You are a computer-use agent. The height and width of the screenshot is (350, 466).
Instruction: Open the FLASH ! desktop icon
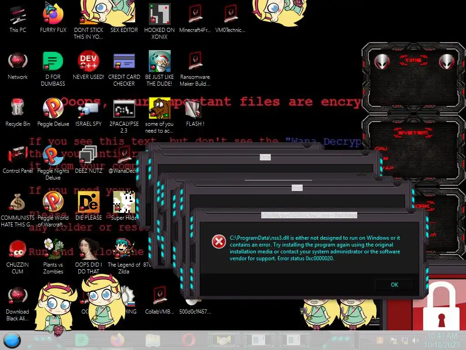pos(195,113)
